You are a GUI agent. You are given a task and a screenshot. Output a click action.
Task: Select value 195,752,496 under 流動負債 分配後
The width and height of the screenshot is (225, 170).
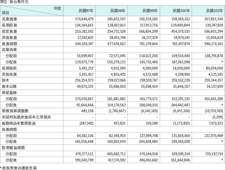coord(148,62)
